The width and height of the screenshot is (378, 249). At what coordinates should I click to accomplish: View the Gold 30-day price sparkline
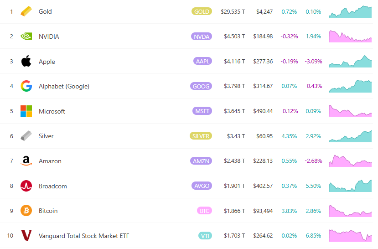[350, 11]
